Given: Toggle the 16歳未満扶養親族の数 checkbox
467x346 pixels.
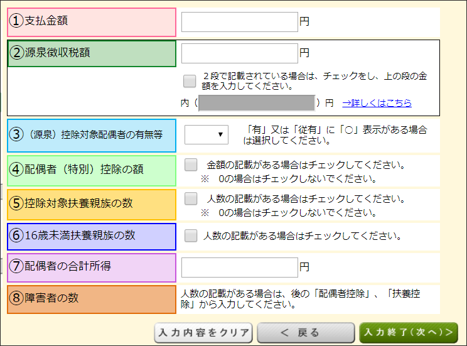Looking at the screenshot, I should pos(191,236).
